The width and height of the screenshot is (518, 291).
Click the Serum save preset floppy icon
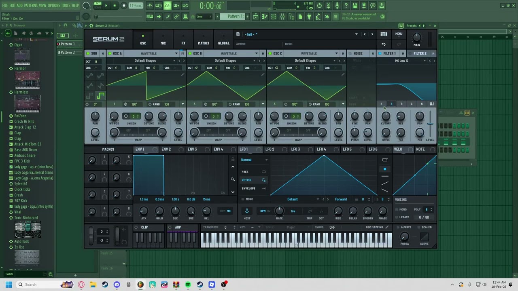pyautogui.click(x=238, y=34)
